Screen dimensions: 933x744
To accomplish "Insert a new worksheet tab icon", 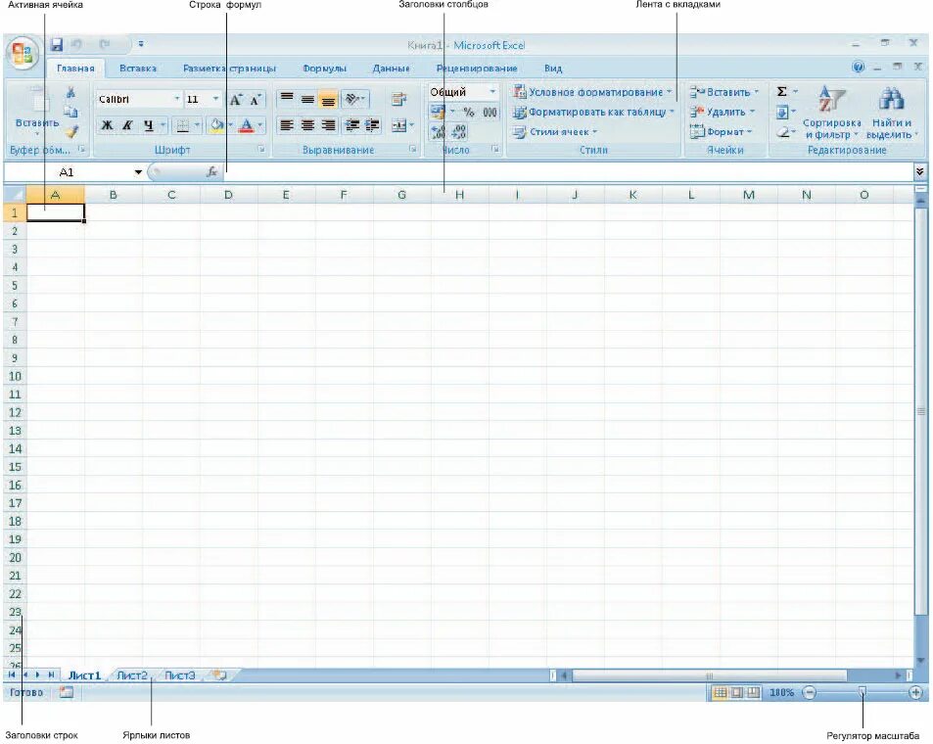I will [x=219, y=674].
